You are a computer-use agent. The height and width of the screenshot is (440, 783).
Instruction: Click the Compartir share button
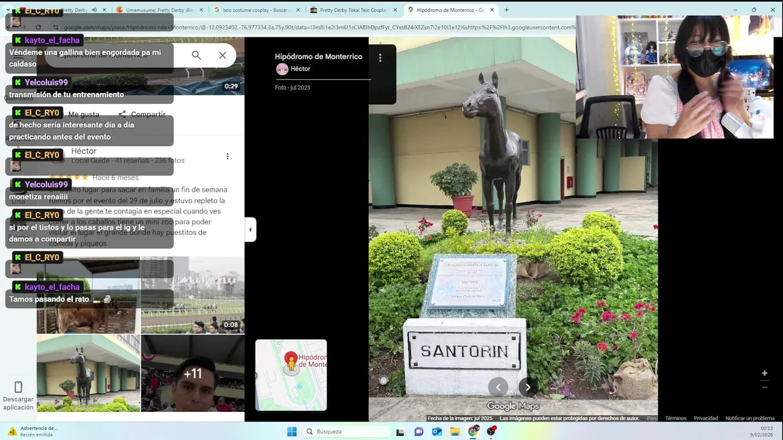[x=142, y=114]
